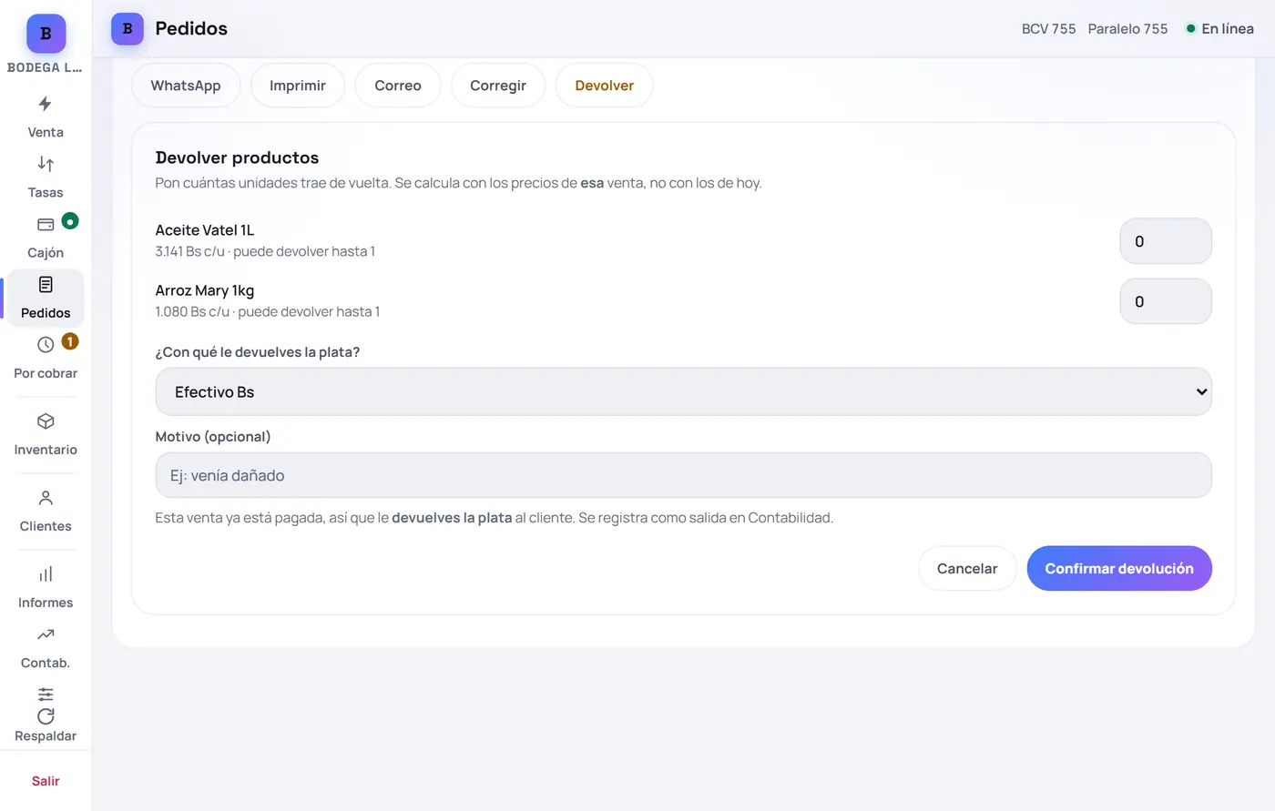Click the BODEGA L... store name
Image resolution: width=1275 pixels, height=811 pixels.
point(45,67)
